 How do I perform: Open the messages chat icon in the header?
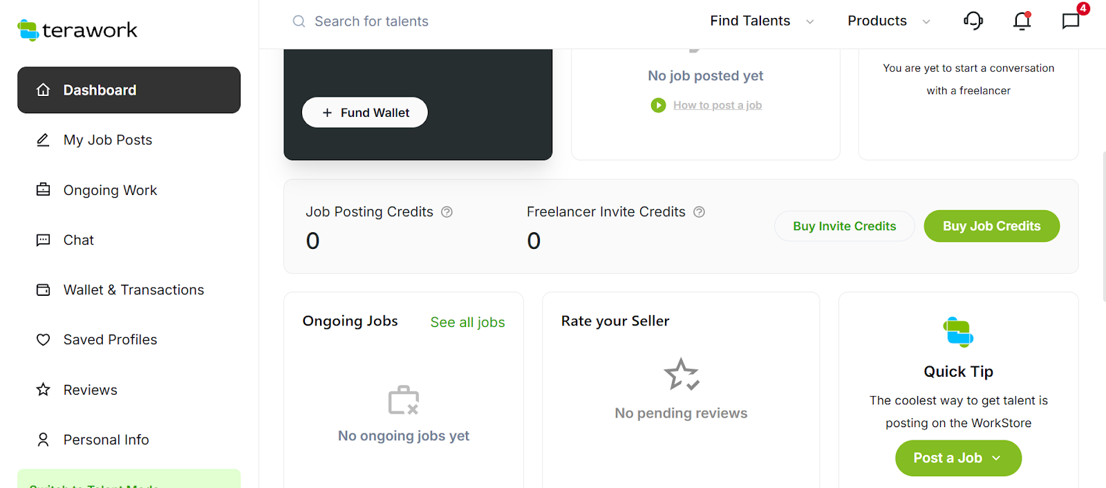click(x=1071, y=21)
